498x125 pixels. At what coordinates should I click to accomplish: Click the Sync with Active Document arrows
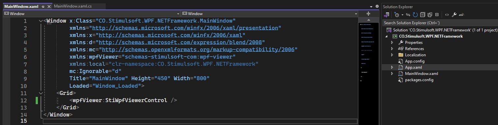(408, 15)
